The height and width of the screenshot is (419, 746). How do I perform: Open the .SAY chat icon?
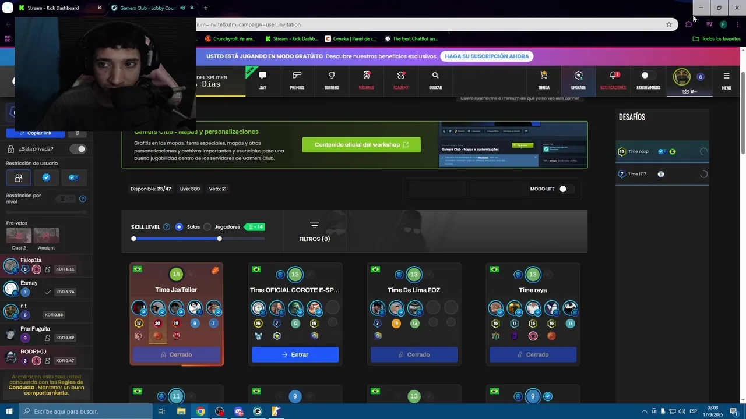262,76
